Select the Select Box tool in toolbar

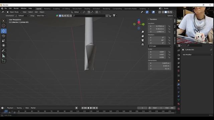[4, 21]
